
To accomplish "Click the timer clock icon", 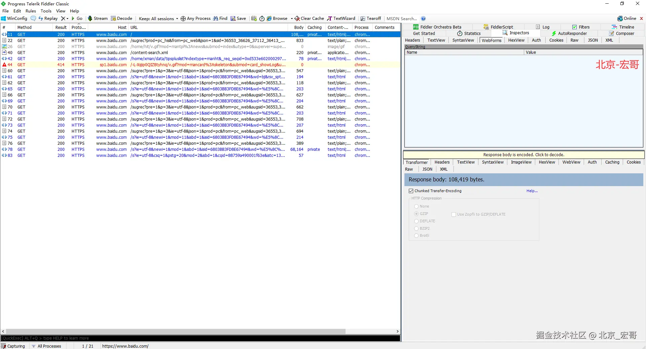I will pos(262,18).
